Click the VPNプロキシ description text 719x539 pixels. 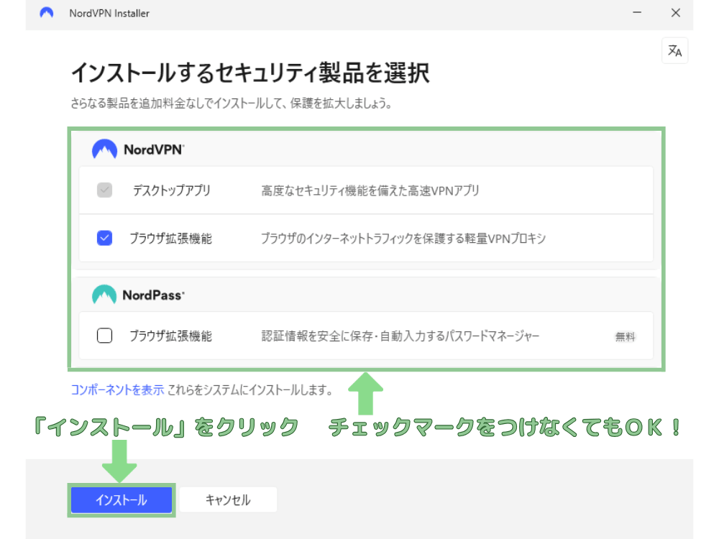(403, 239)
